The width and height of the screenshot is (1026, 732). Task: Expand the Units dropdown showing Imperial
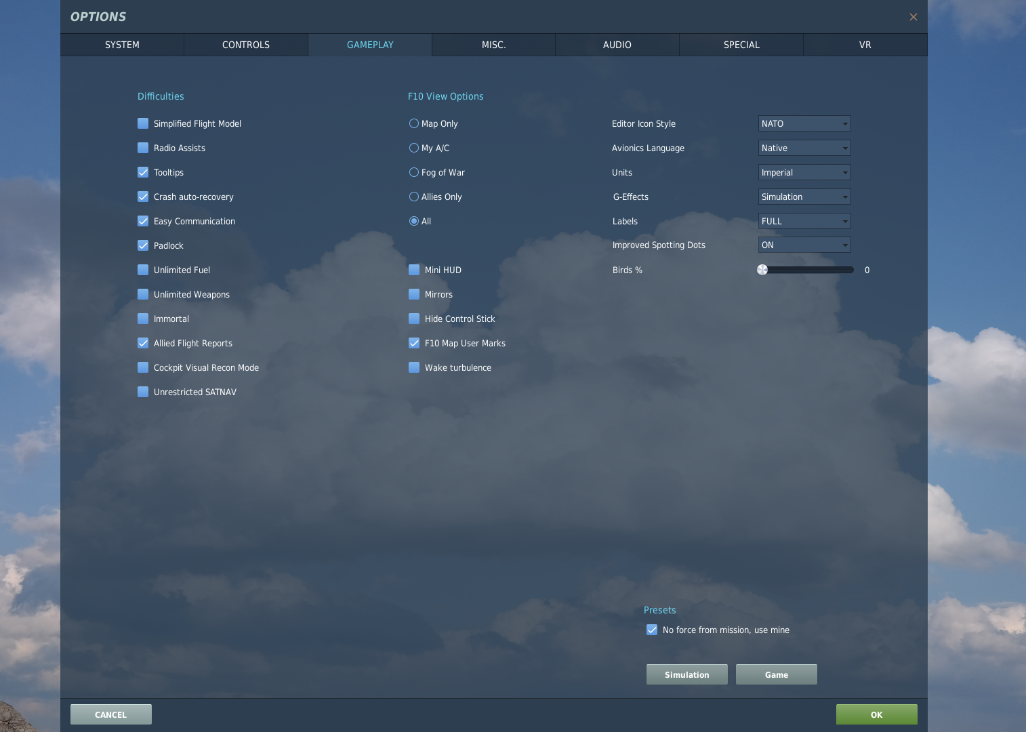click(x=804, y=172)
